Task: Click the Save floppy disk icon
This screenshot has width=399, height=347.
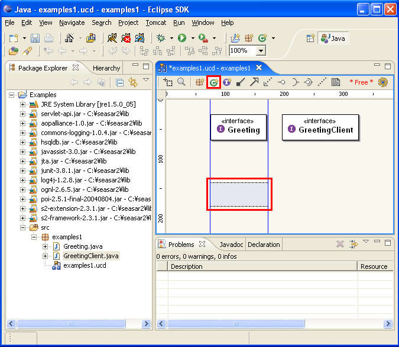Action: point(35,38)
